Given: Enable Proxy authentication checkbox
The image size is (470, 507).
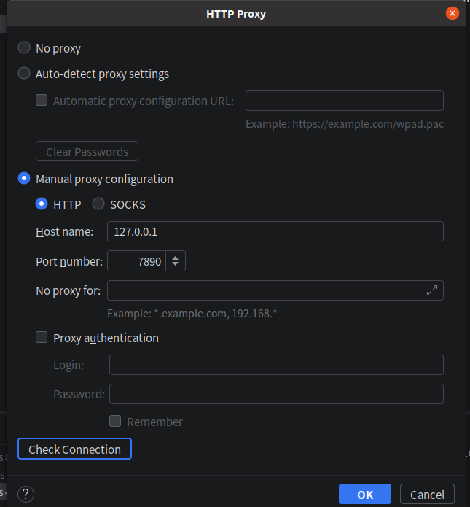Looking at the screenshot, I should coord(42,337).
